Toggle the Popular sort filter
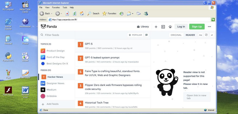Viewport: 238px width, 114px height. click(x=135, y=35)
